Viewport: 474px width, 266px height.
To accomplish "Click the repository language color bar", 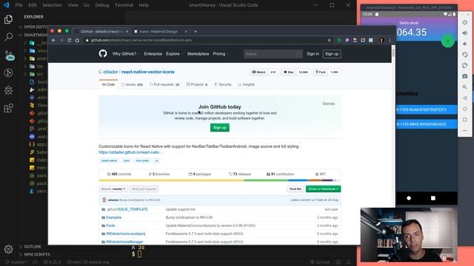I will tap(220, 180).
